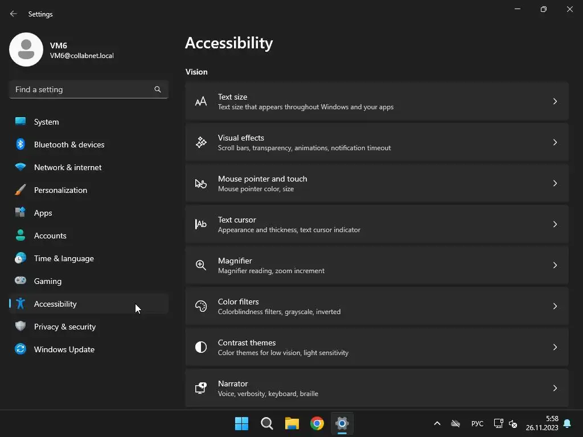This screenshot has width=583, height=437.
Task: Click the search magnifier icon in Find a setting
Action: pos(158,89)
